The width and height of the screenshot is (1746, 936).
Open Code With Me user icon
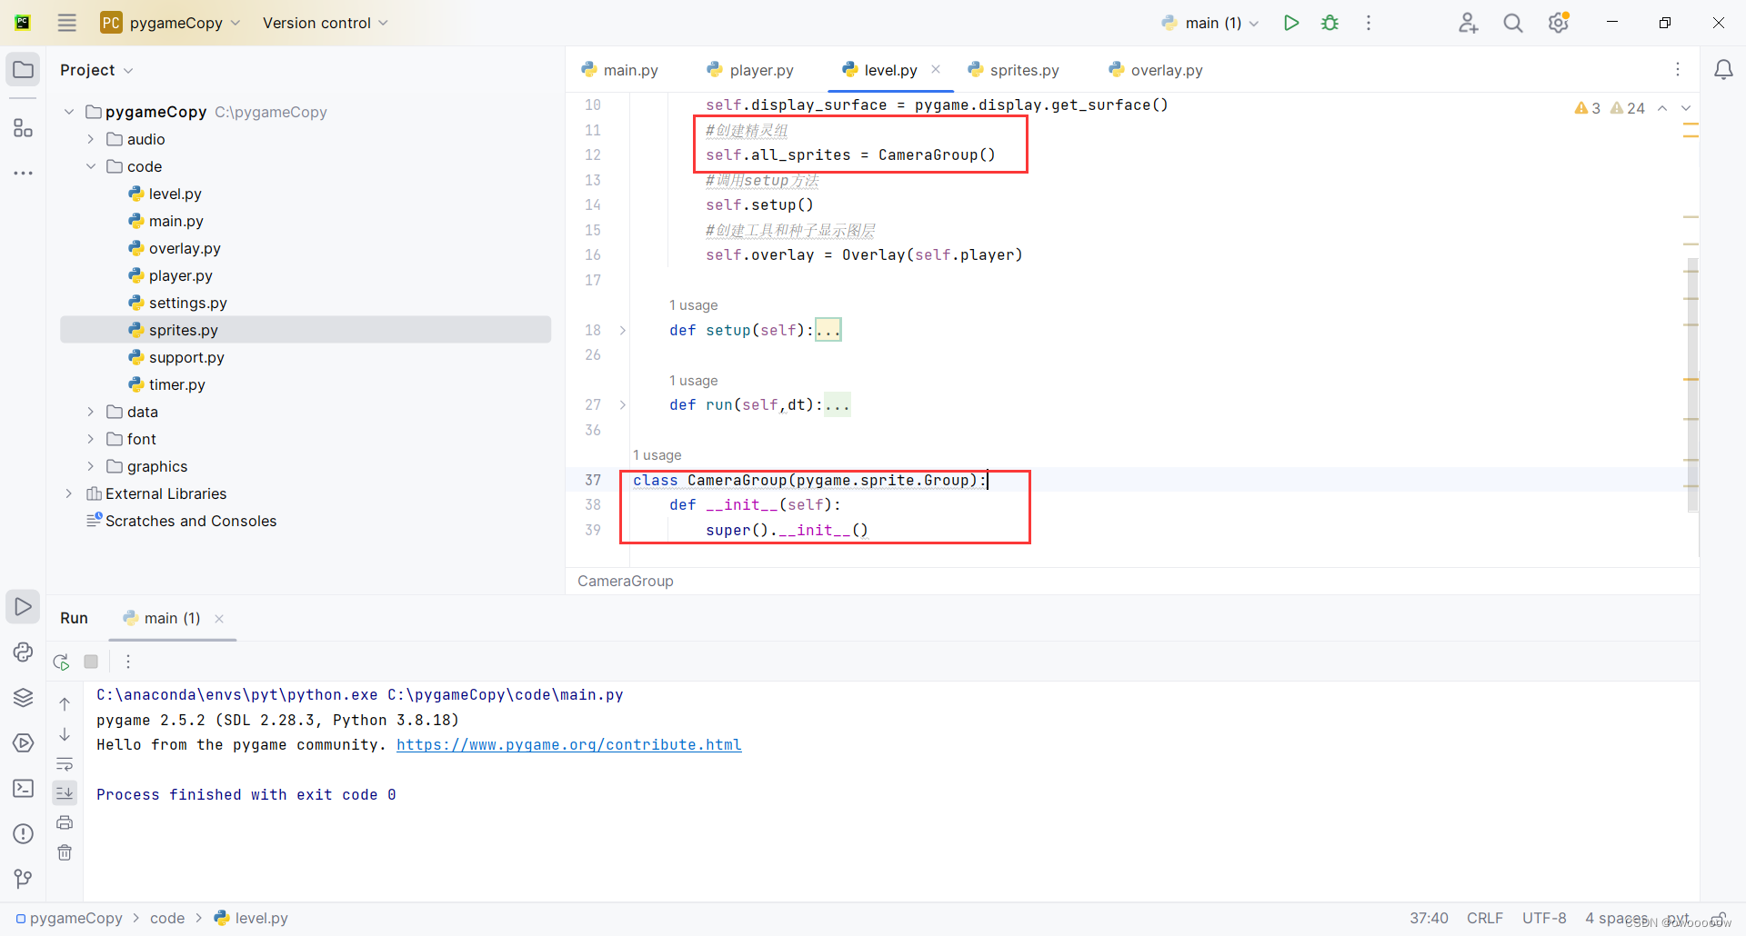coord(1468,23)
